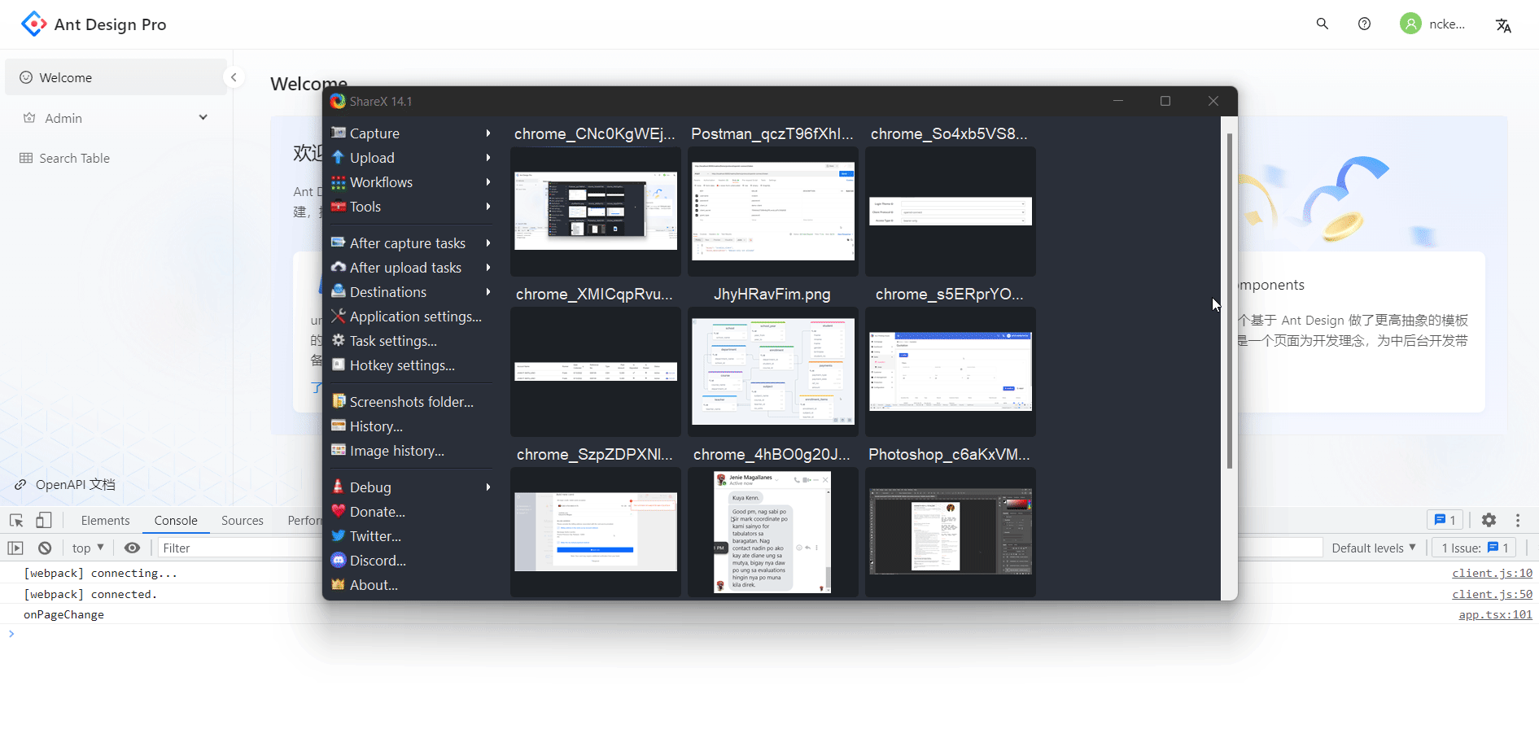
Task: Click the help question mark icon
Action: (1365, 24)
